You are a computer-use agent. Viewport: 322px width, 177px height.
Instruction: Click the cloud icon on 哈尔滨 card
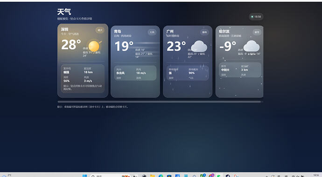pos(252,46)
